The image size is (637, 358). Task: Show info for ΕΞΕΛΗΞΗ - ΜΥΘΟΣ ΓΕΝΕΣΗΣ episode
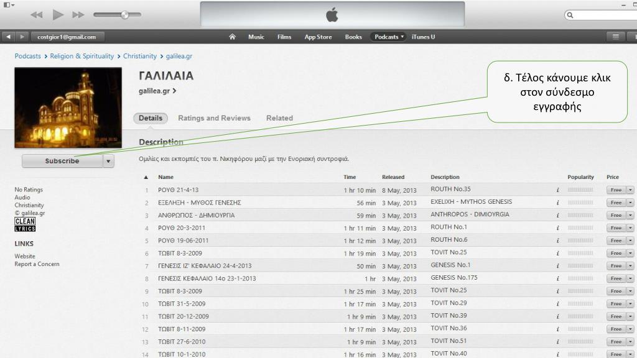coord(558,203)
